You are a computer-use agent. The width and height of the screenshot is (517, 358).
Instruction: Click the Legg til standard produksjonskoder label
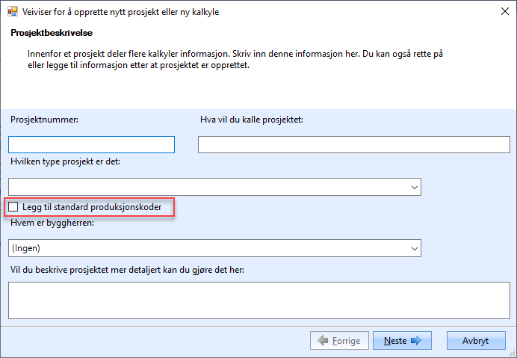point(92,206)
